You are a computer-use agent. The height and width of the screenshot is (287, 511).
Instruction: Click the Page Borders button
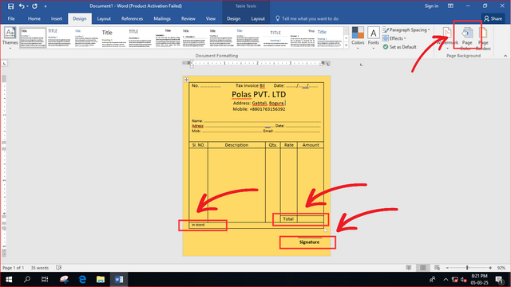point(483,39)
